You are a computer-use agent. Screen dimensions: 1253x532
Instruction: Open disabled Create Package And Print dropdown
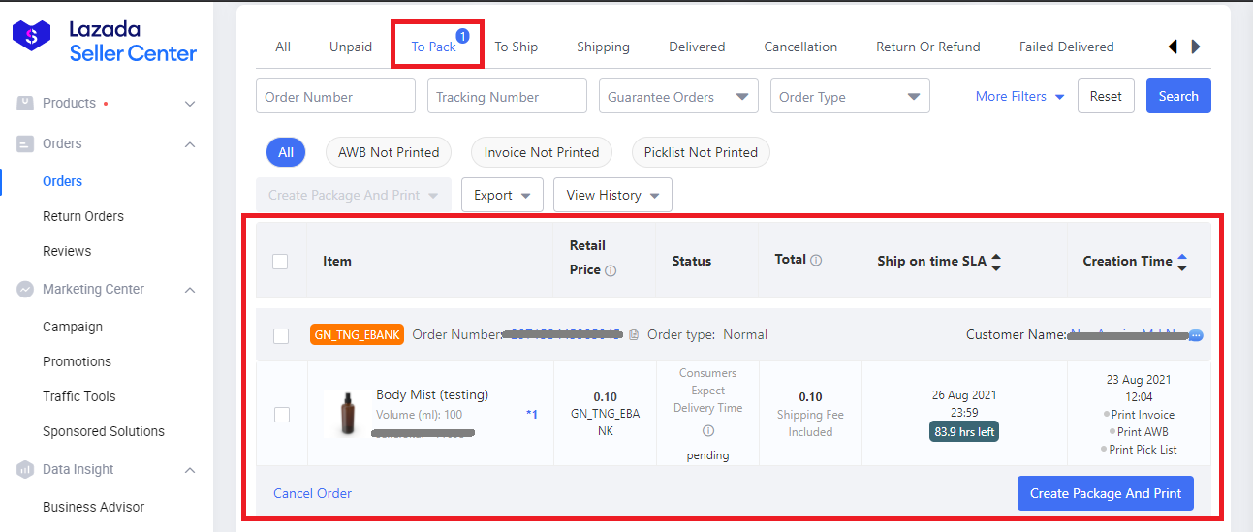(354, 195)
